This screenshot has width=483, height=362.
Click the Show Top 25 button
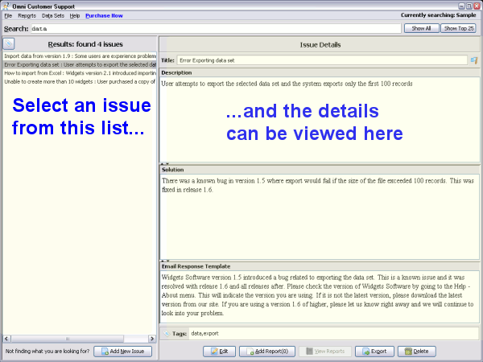pyautogui.click(x=458, y=28)
